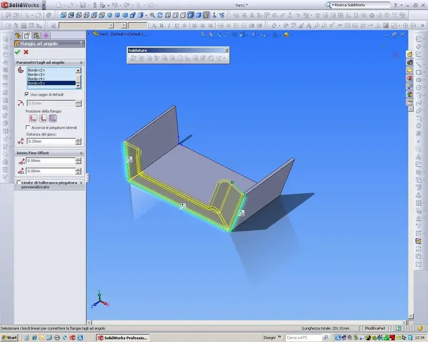Open the SolidWorks main menu arrow

coord(44,5)
